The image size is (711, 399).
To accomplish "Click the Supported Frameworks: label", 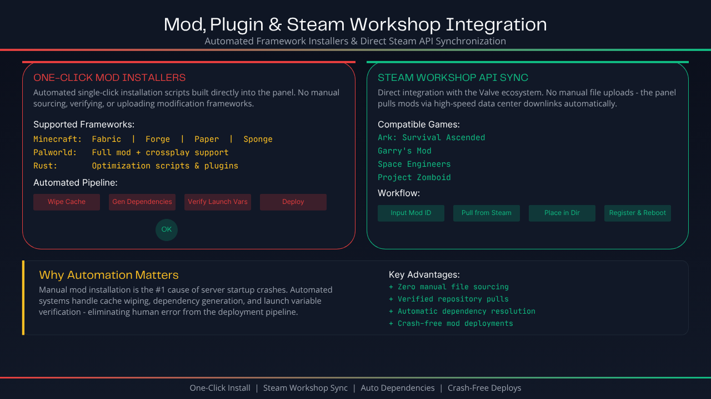I will 84,125.
